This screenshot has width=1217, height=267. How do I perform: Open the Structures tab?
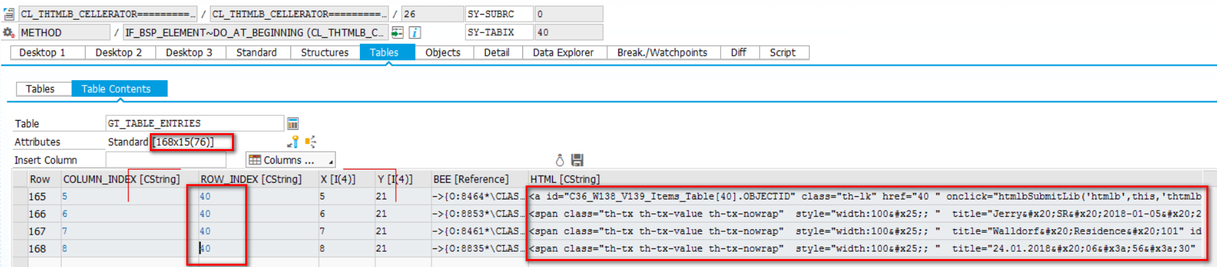point(325,52)
